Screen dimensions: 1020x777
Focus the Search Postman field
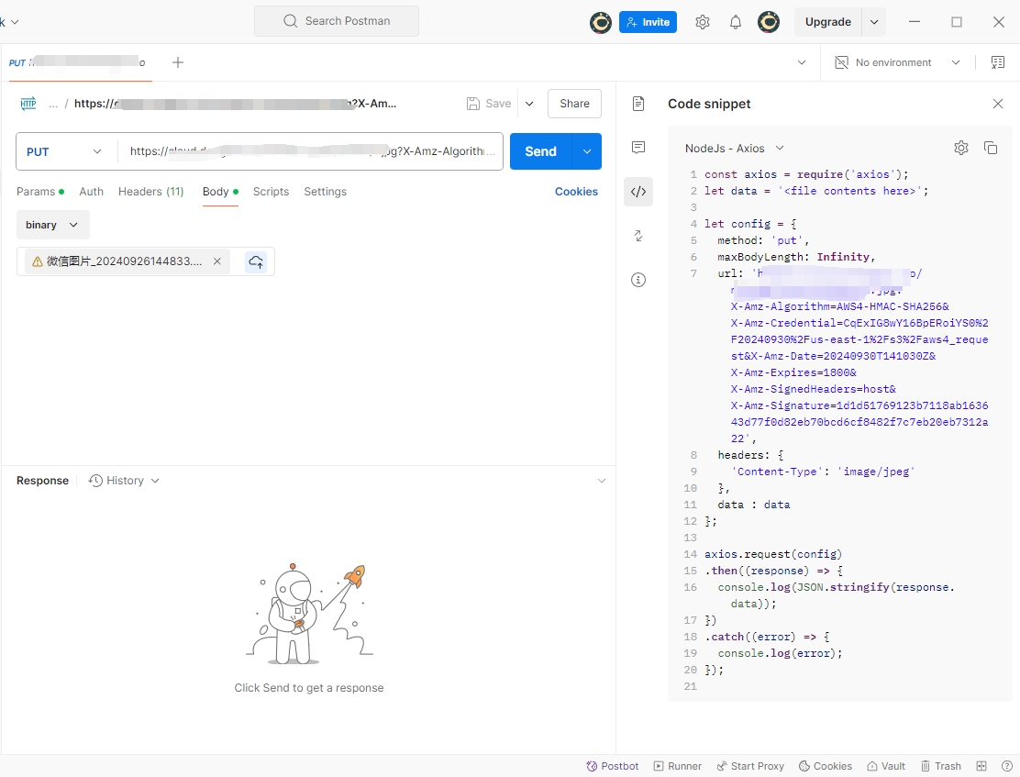337,21
